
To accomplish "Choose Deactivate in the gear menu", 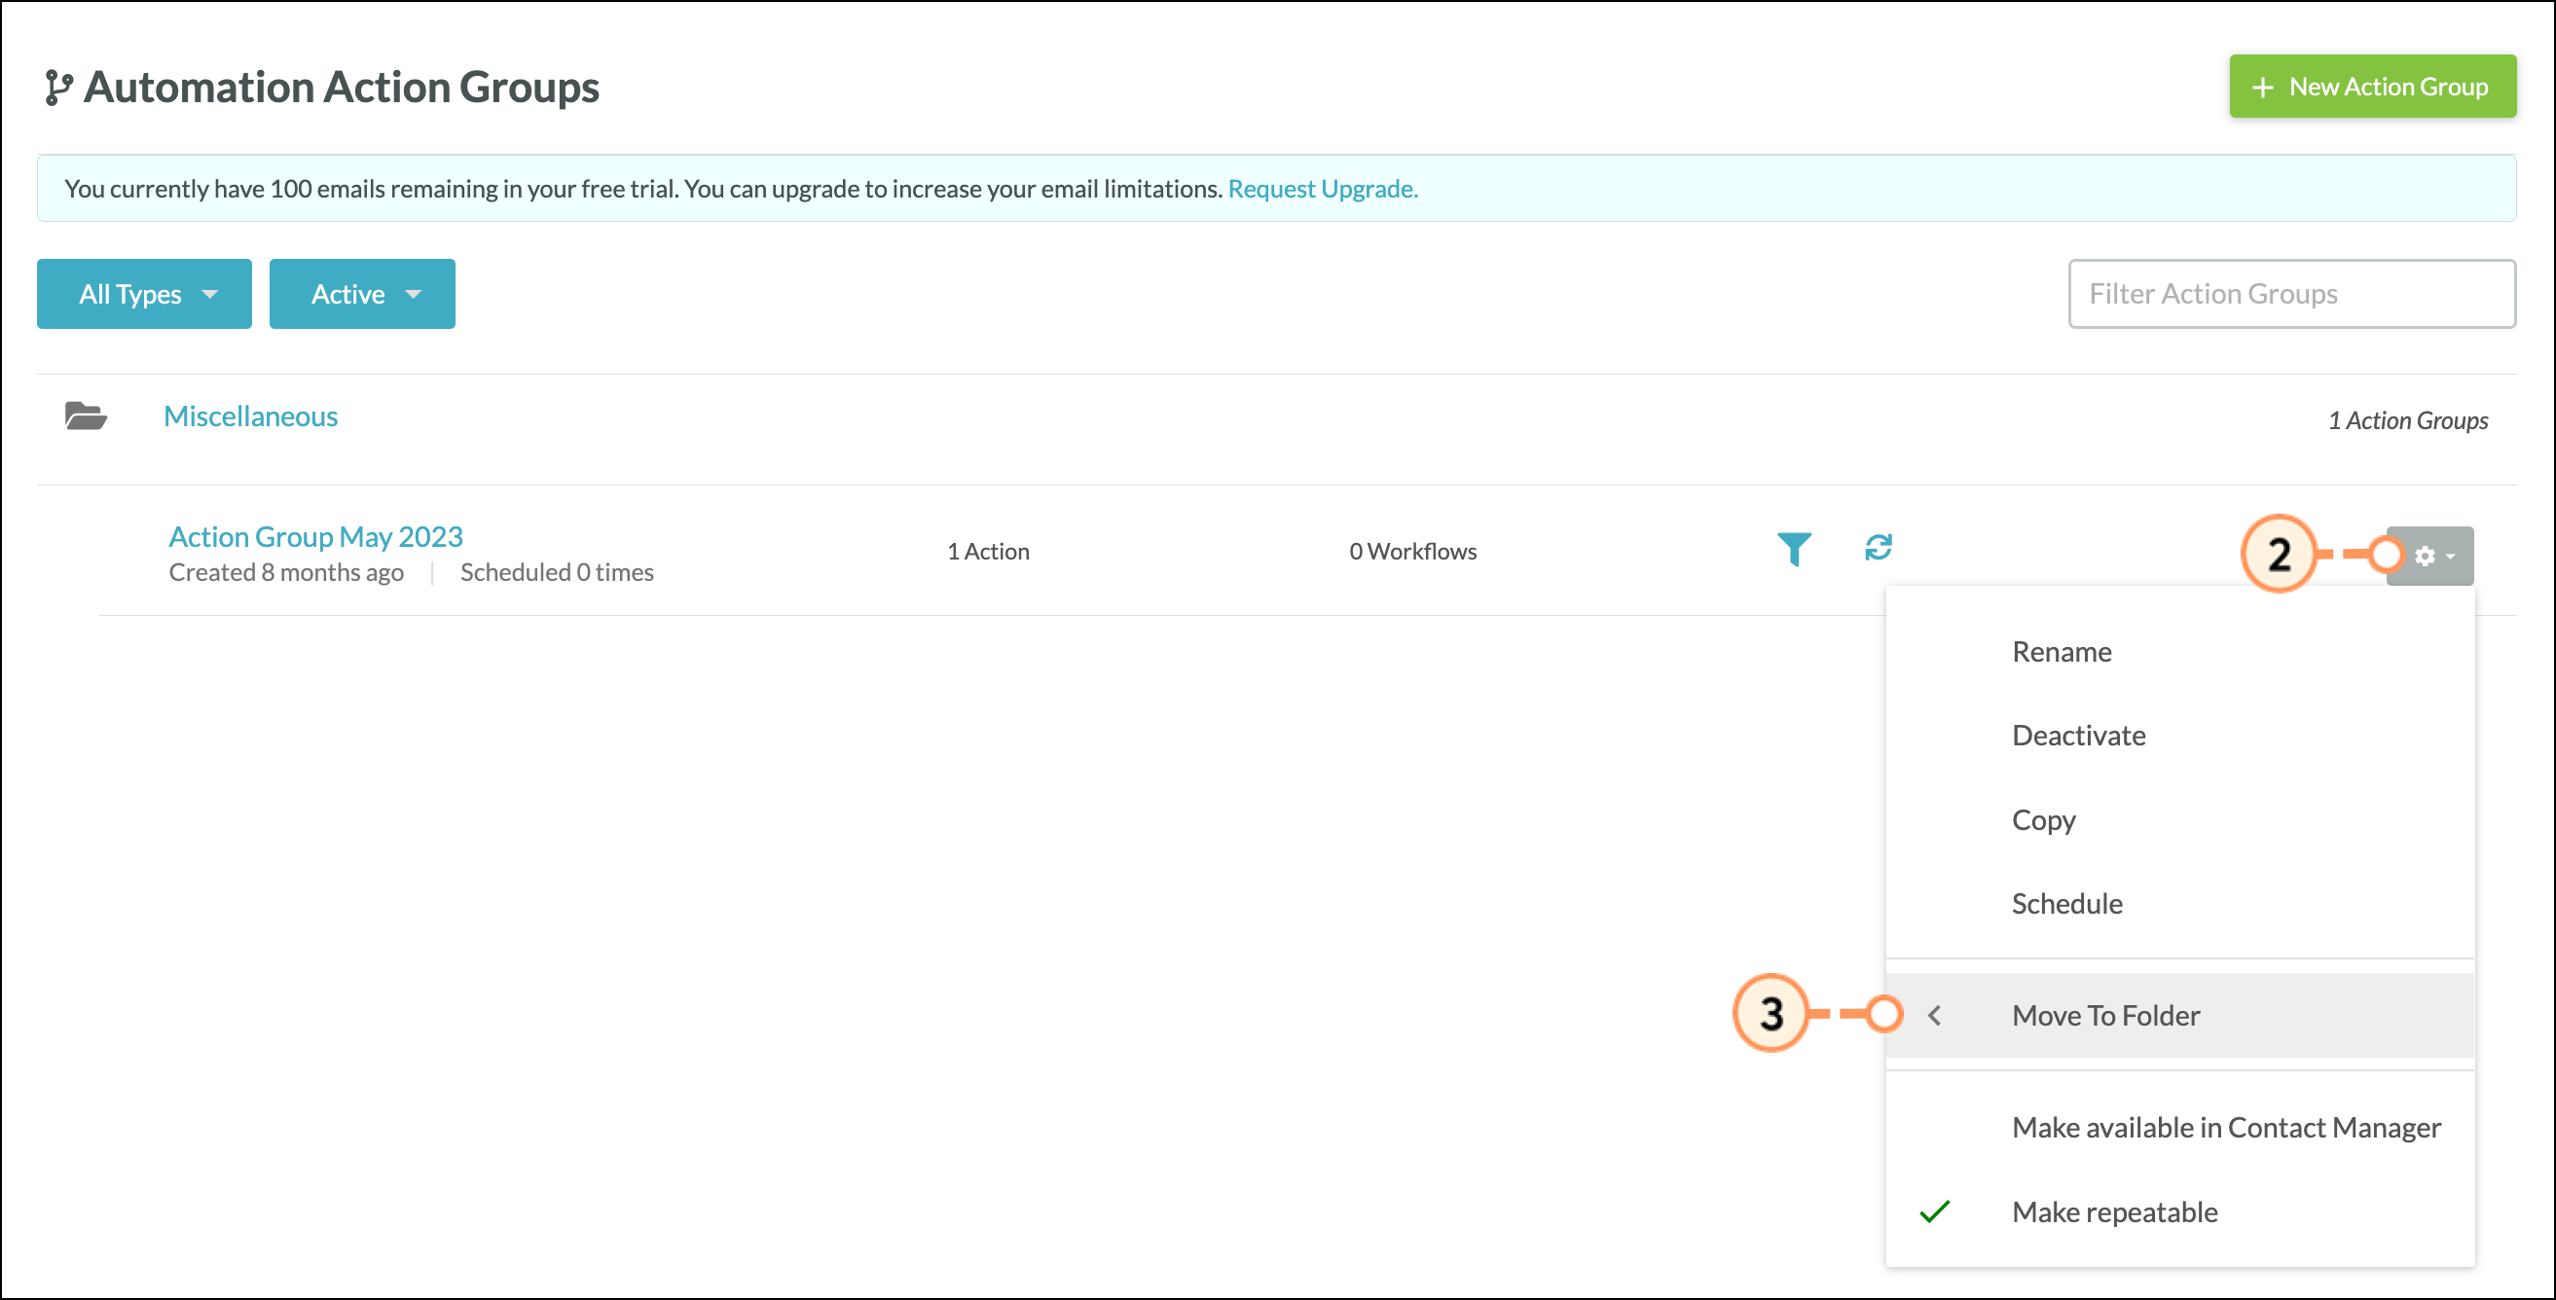I will [2180, 736].
